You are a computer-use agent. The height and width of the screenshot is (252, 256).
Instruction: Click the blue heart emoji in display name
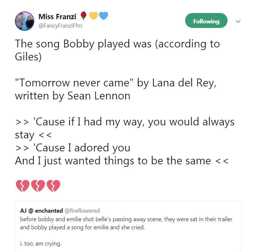point(103,16)
